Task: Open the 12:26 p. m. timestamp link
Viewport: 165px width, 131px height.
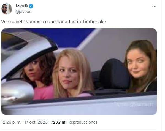Action: pos(11,122)
